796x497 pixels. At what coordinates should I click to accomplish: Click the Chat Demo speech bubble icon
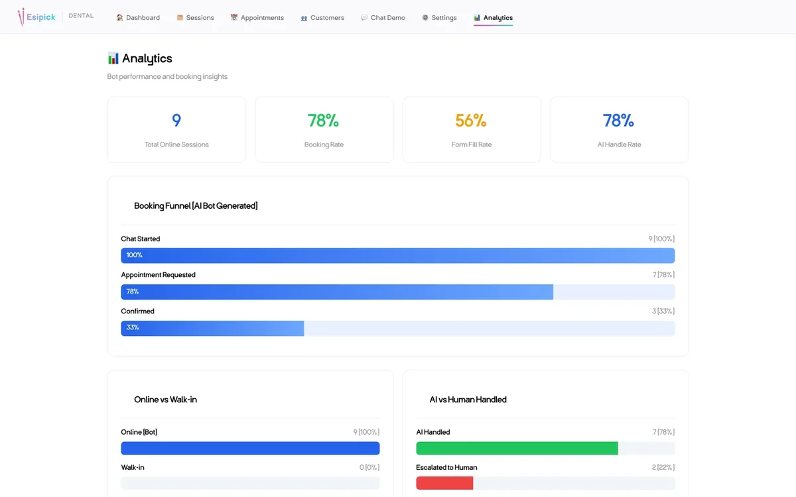(x=364, y=18)
